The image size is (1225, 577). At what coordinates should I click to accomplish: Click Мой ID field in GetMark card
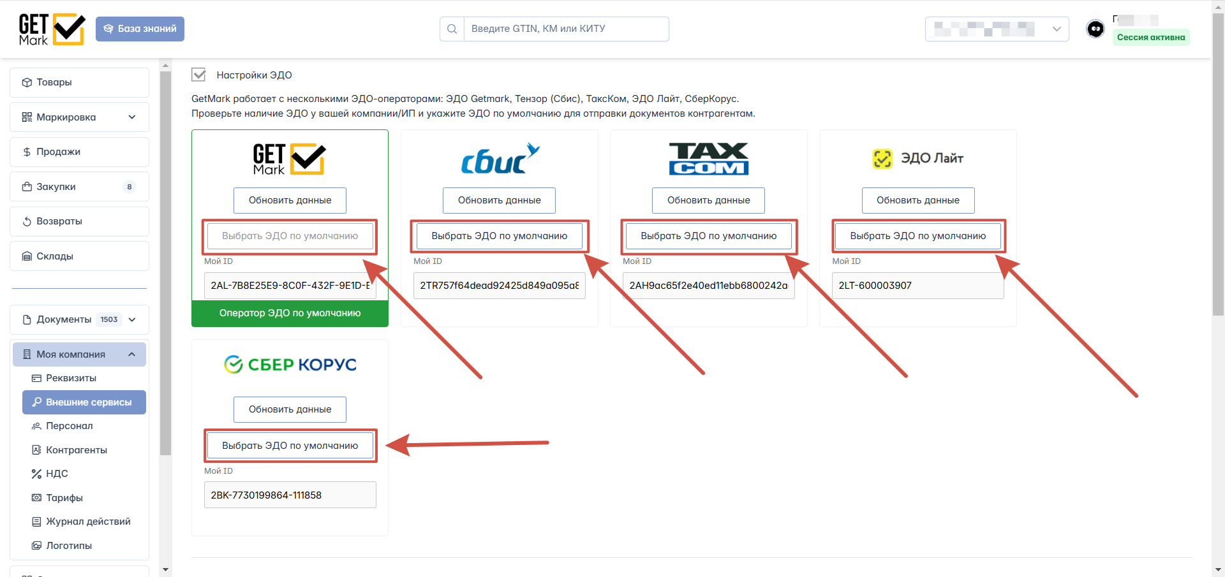pos(290,286)
